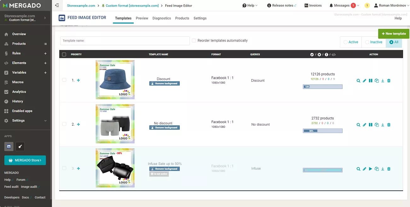This screenshot has height=207, width=410.
Task: Duplicate the Infuse Sale template
Action: click(377, 169)
